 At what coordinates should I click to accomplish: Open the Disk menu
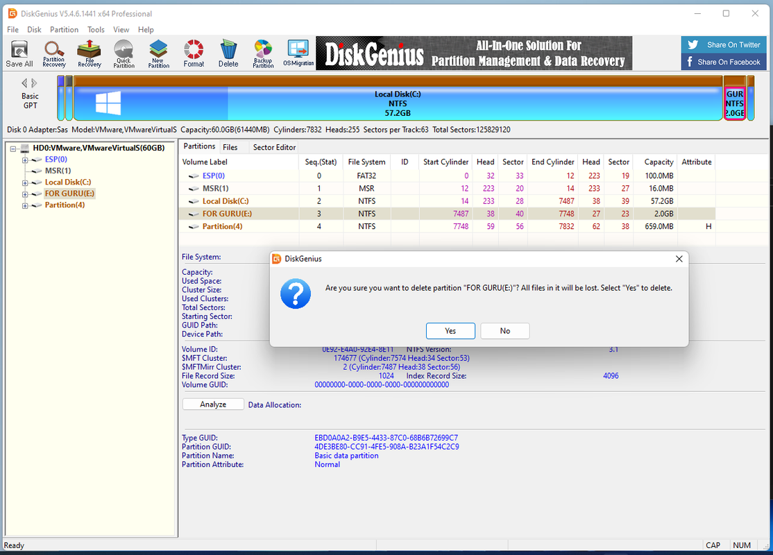(x=34, y=30)
